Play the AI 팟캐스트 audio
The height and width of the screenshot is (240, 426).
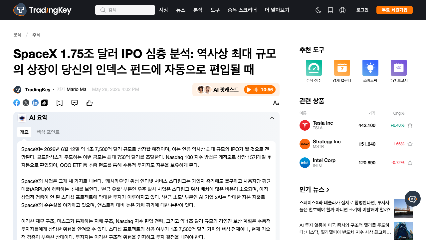point(260,90)
